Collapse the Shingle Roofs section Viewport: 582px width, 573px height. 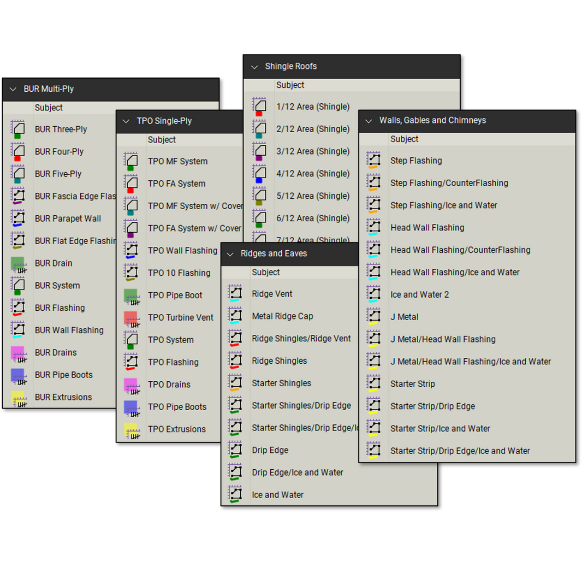254,66
